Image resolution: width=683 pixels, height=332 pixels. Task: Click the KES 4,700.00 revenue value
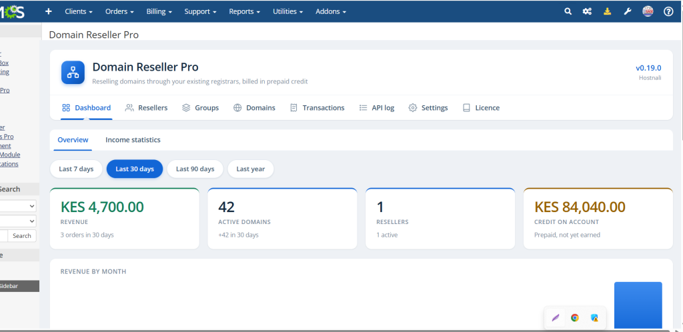point(102,207)
